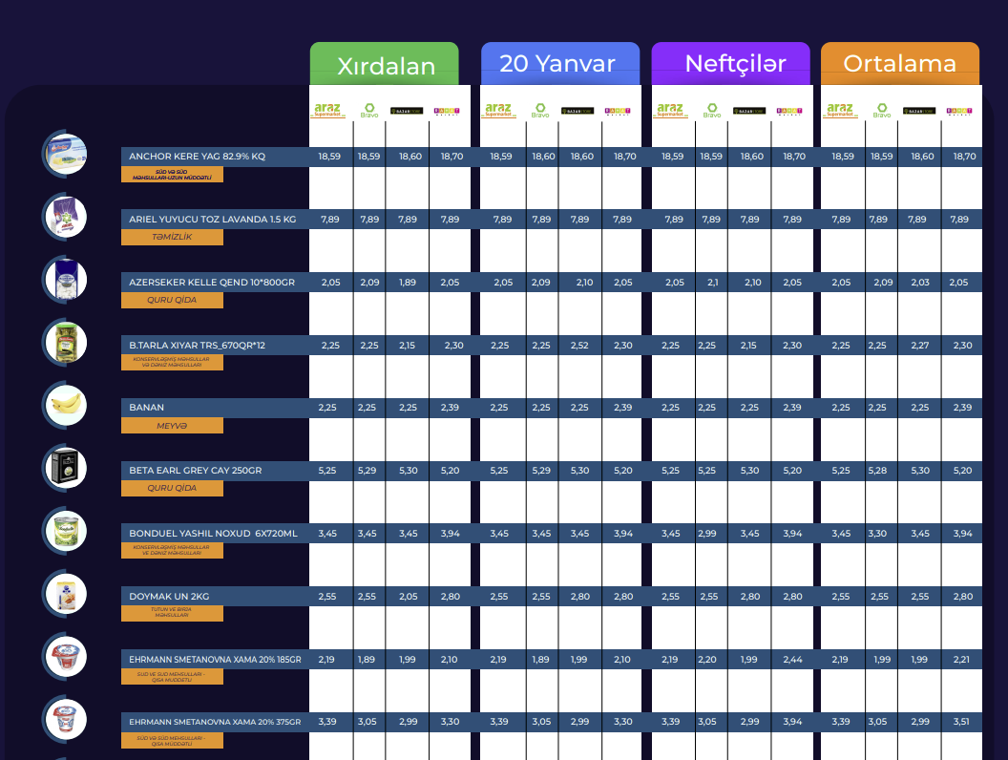The width and height of the screenshot is (1008, 760).
Task: Click the EHRMANN SMETANOVNA XAMA 20% 185GR product name
Action: pos(215,660)
